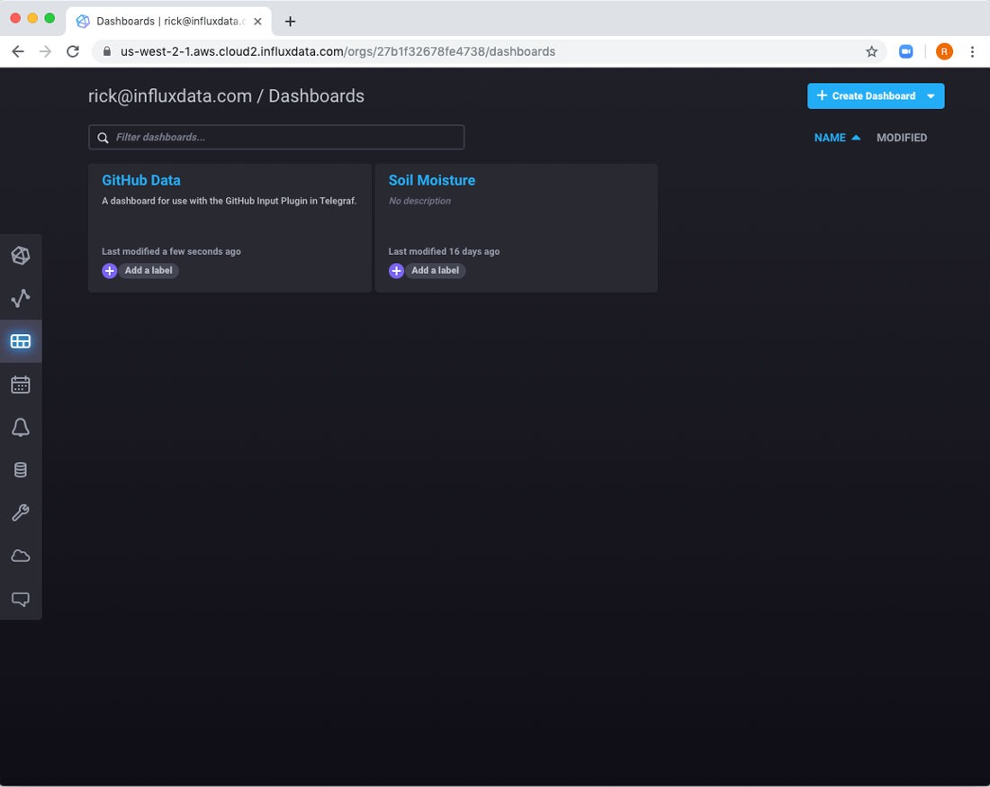990x787 pixels.
Task: Open the cloud usage icon
Action: click(20, 556)
